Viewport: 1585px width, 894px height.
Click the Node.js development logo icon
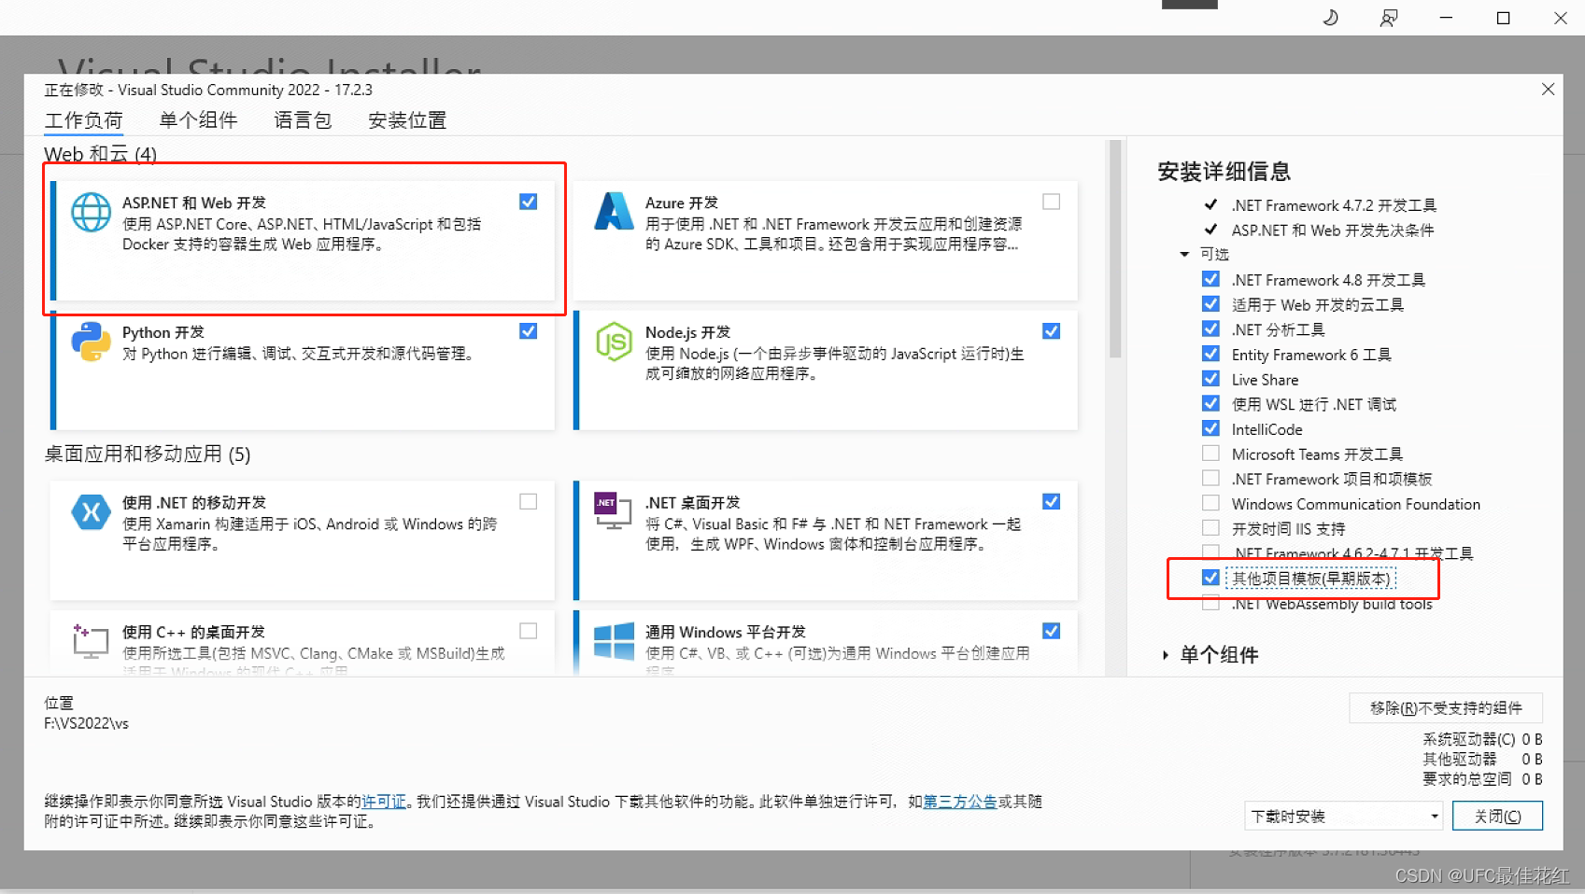click(614, 342)
